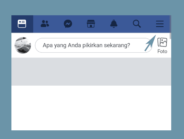Click the gray empty feed placeholder area
This screenshot has height=139, width=184.
click(91, 71)
